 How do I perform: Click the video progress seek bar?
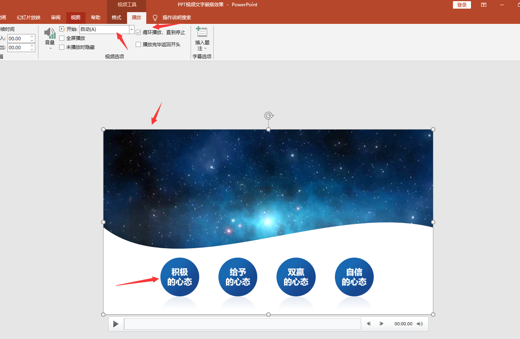242,324
